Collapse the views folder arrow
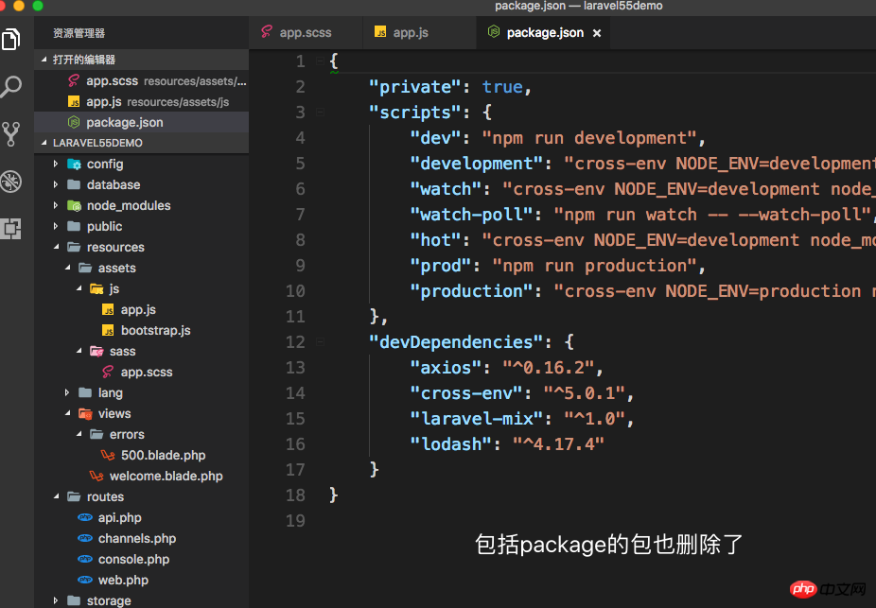Image resolution: width=876 pixels, height=608 pixels. (67, 414)
